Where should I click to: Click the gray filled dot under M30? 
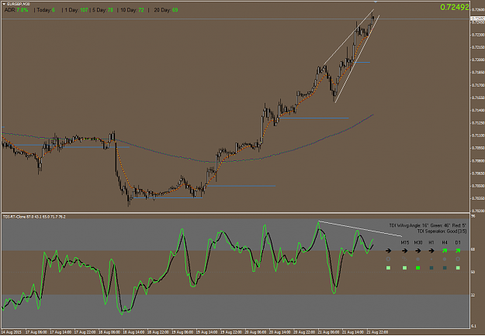tap(418, 259)
